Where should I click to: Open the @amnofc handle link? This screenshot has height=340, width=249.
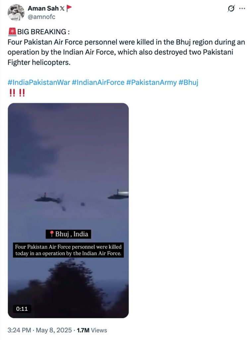pos(41,17)
